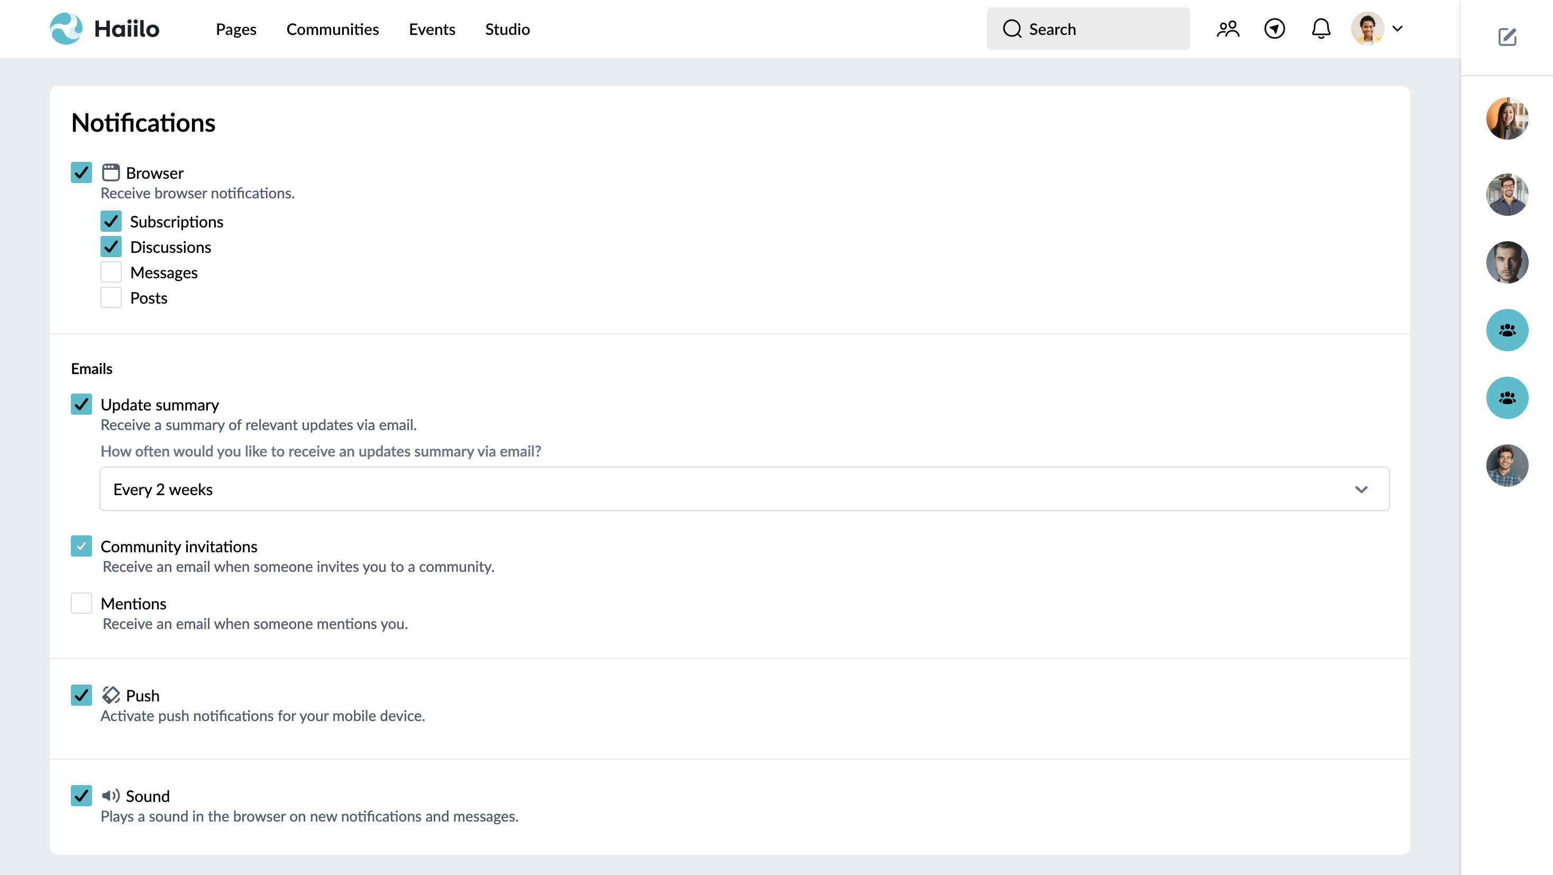The height and width of the screenshot is (875, 1553).
Task: Uncheck the Community invitations checkbox
Action: coord(81,546)
